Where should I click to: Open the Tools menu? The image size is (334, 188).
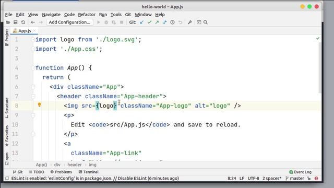116,15
